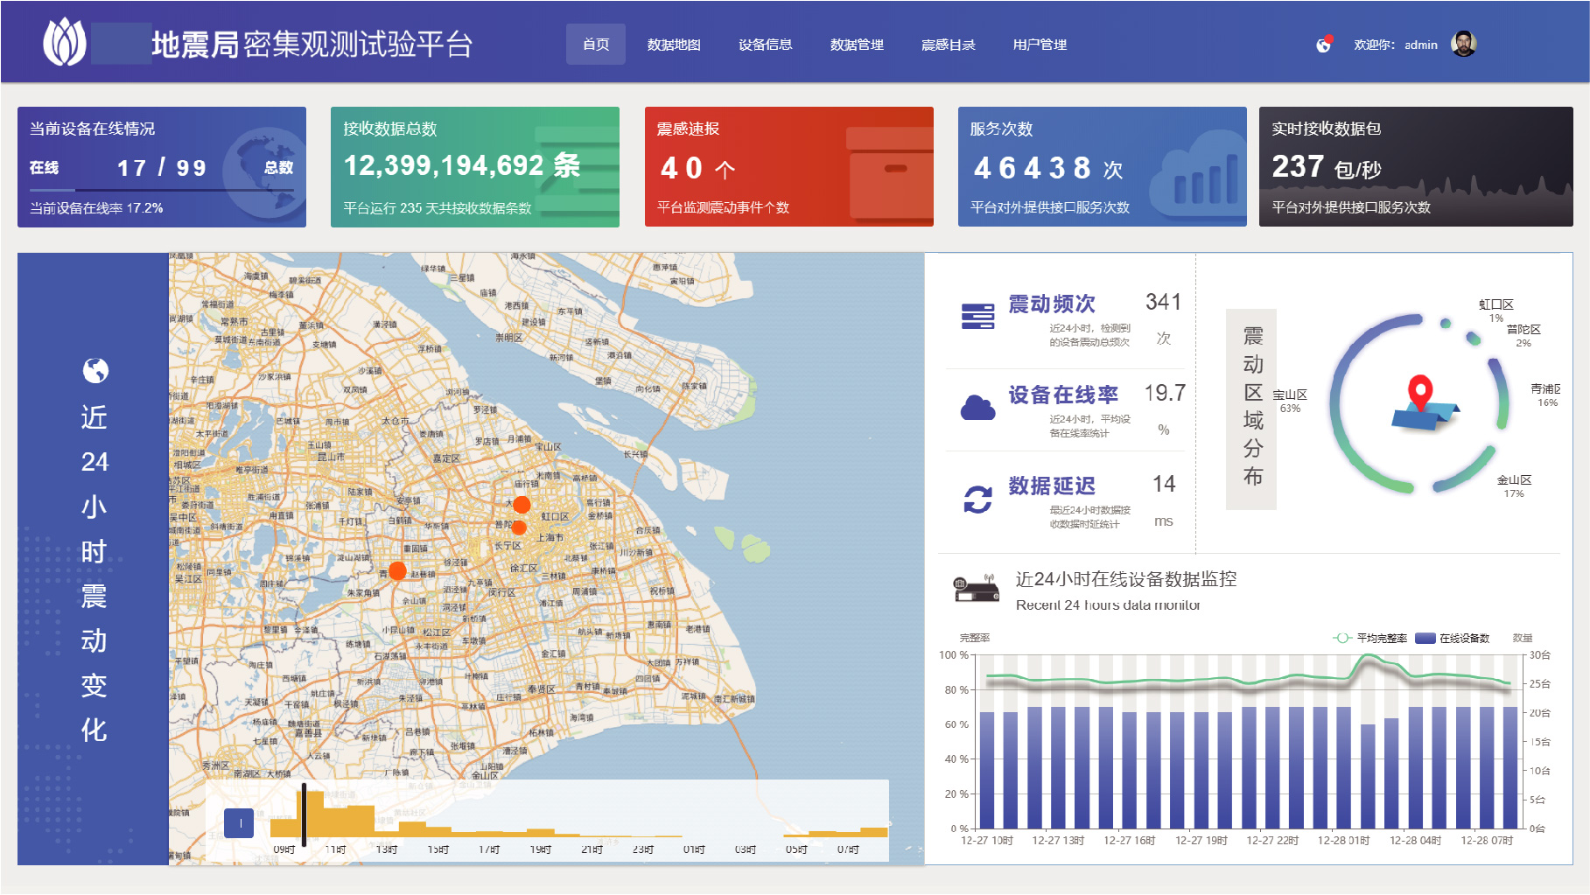Viewport: 1590px width, 895px height.
Task: Click the 震感速报 red summary card
Action: 788,166
